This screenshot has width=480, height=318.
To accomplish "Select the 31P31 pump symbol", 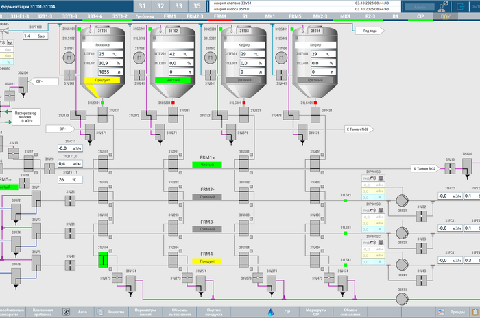I will [403, 233].
